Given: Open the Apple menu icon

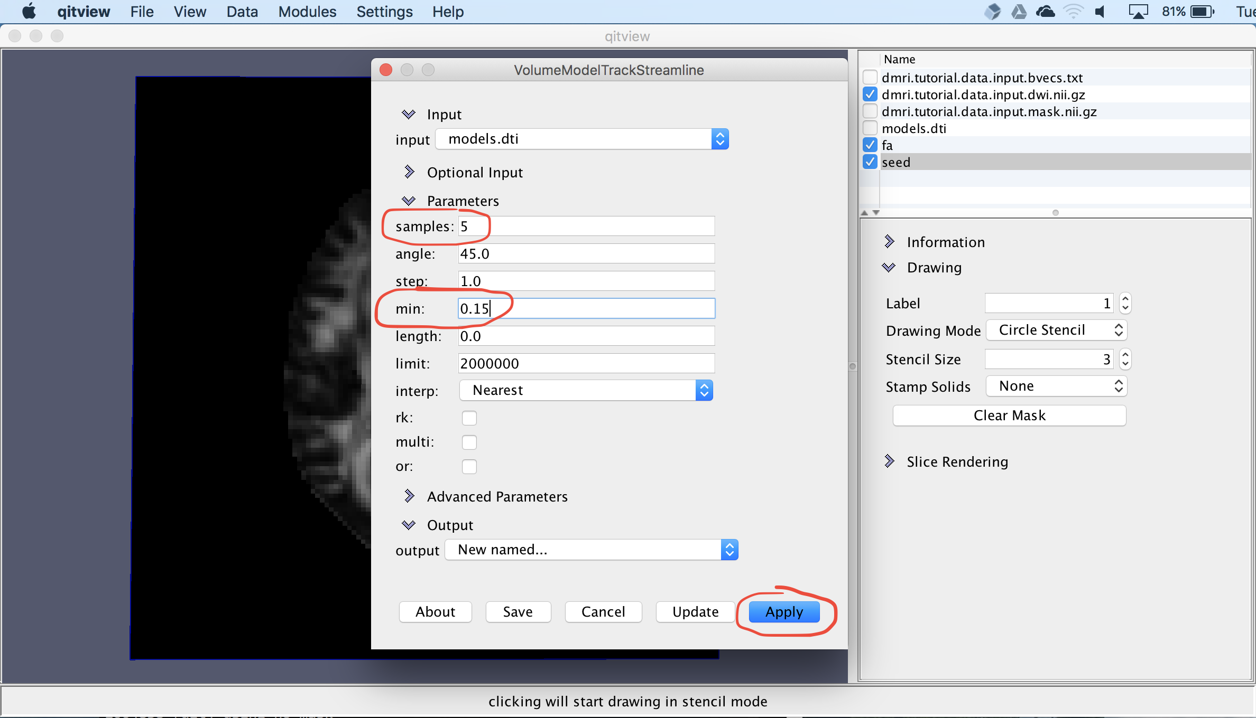Looking at the screenshot, I should click(29, 11).
